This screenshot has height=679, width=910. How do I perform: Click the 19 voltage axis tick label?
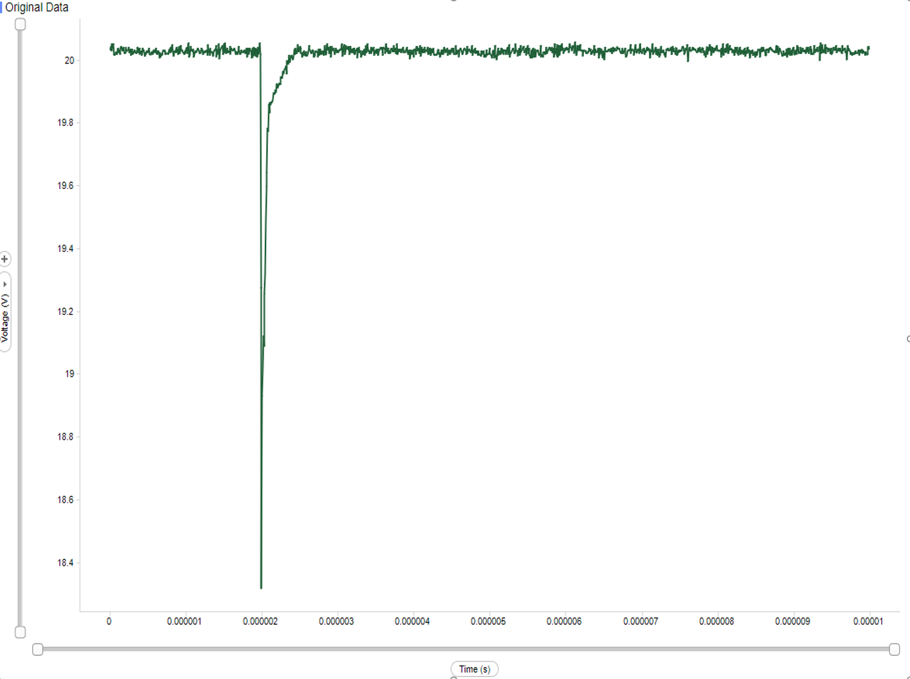coord(69,374)
